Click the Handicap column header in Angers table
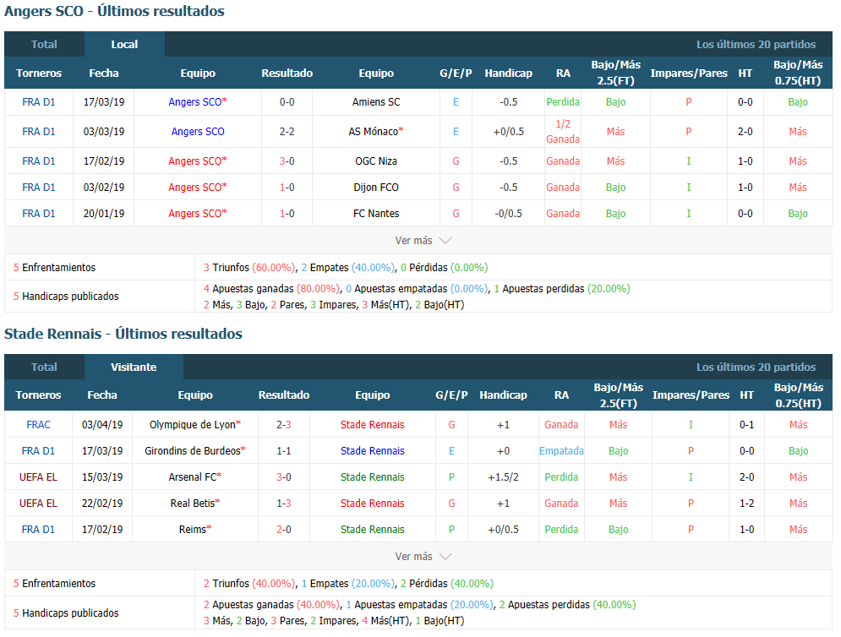The image size is (841, 637). coord(509,73)
